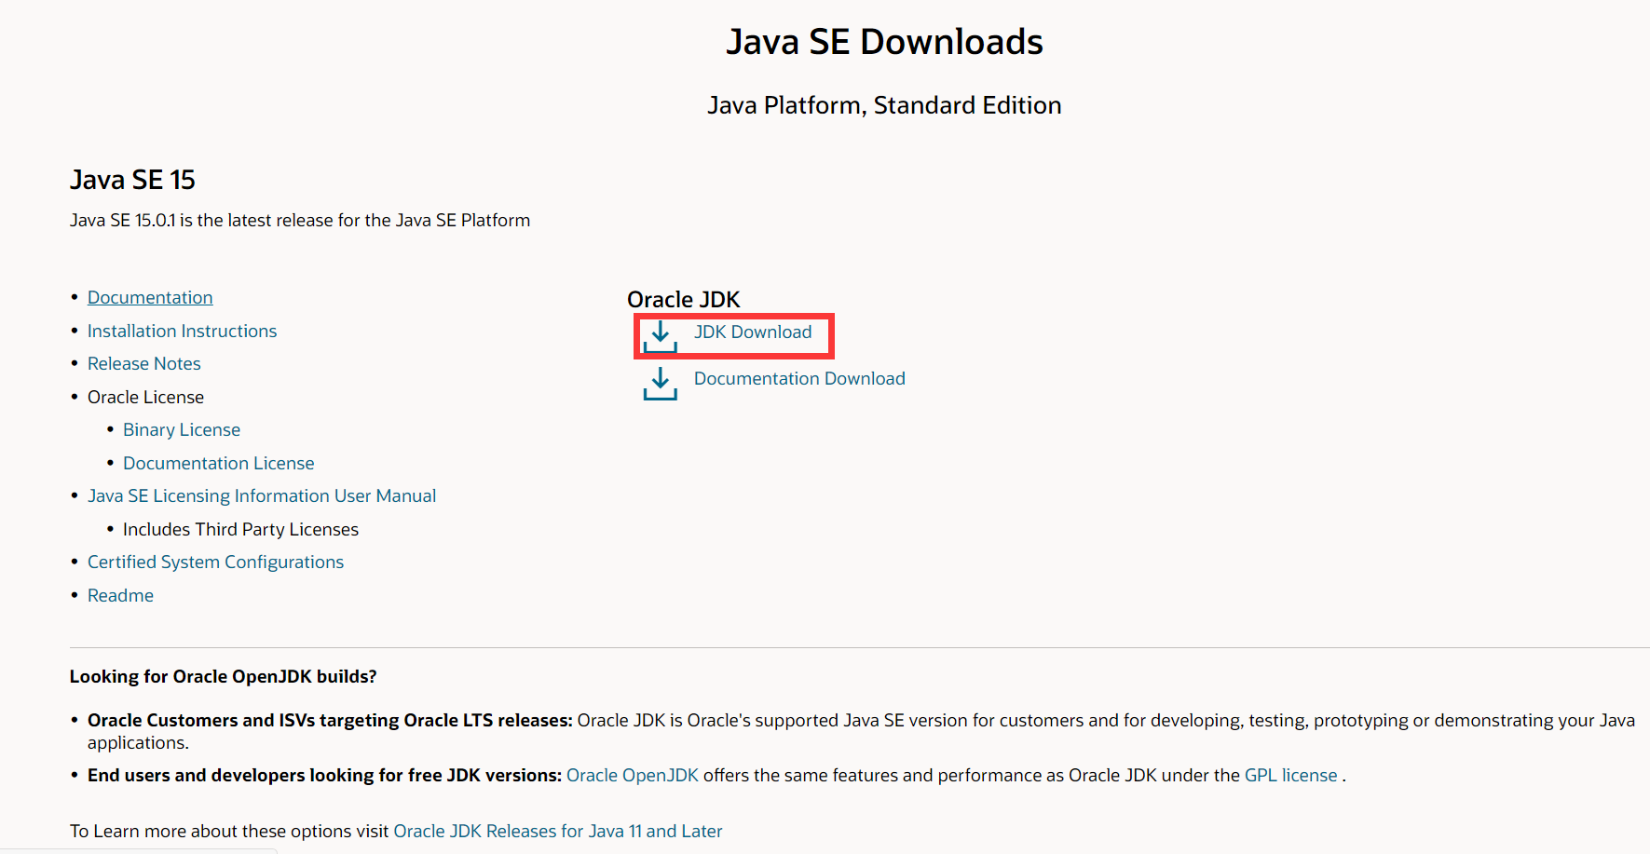Click the 'Java Platform, Standard Edition' subtitle

point(884,105)
